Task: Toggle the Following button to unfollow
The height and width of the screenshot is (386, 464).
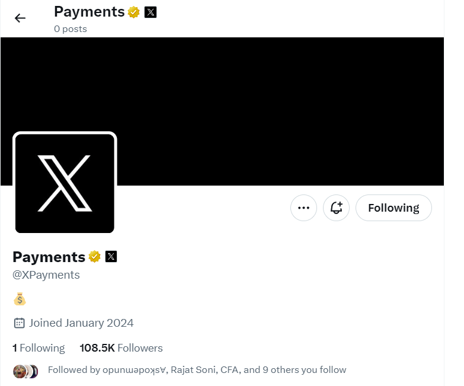Action: 393,208
